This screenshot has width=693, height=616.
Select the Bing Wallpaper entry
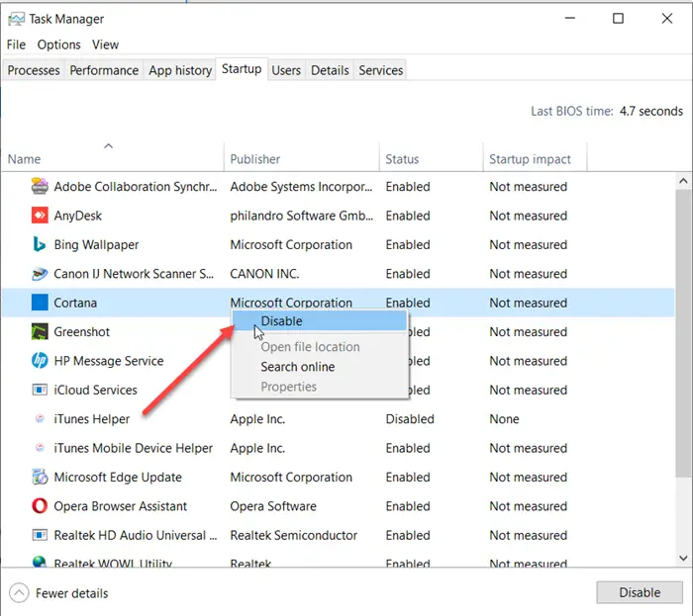[x=96, y=245]
